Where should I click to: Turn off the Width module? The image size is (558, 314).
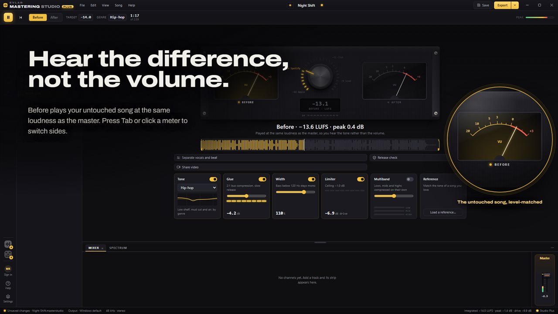312,179
